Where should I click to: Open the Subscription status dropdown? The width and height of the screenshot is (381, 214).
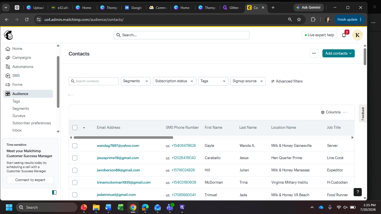[175, 81]
